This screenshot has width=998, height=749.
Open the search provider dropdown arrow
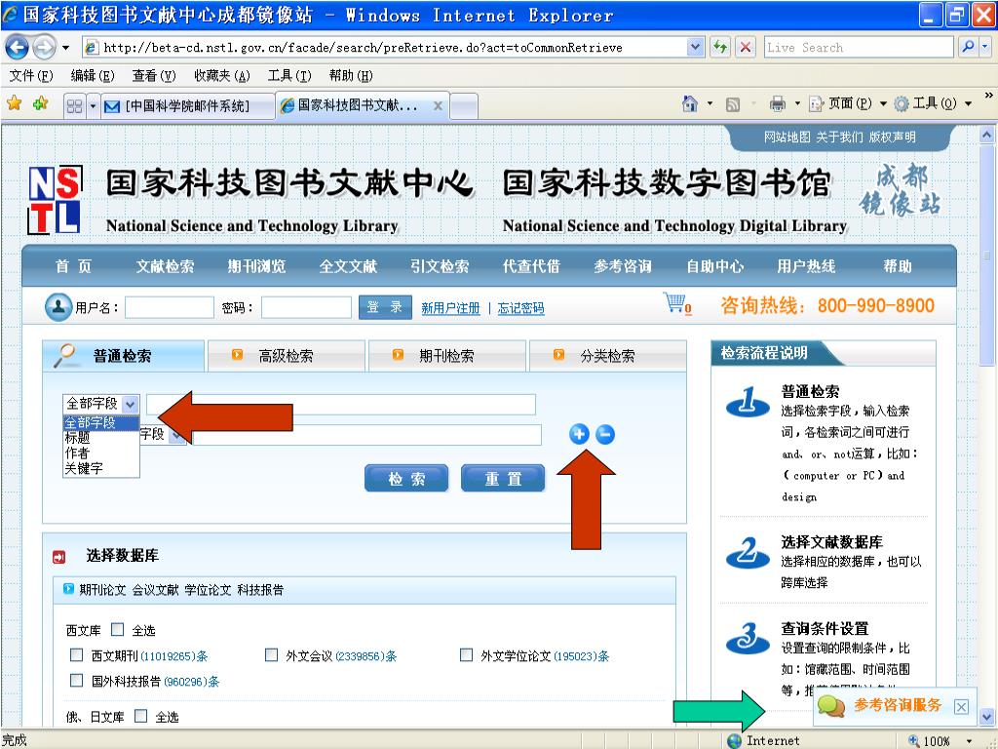(985, 47)
